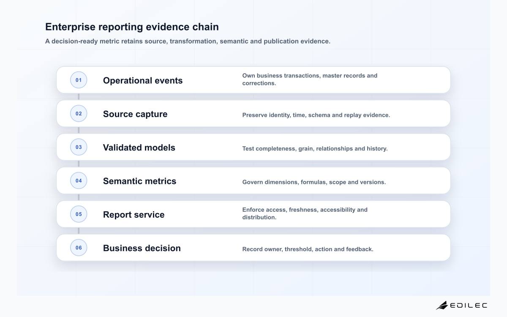Select the 04 circular step marker
This screenshot has height=317, width=507.
pyautogui.click(x=79, y=180)
